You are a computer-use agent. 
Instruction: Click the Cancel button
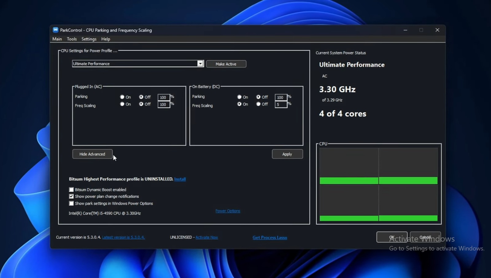tap(425, 237)
